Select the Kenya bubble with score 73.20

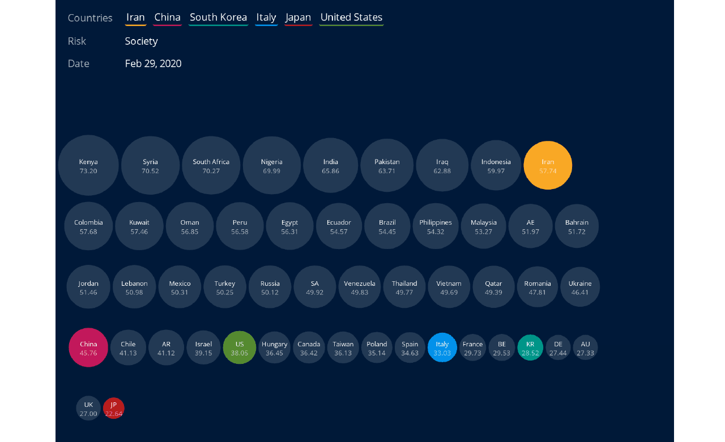pyautogui.click(x=88, y=165)
